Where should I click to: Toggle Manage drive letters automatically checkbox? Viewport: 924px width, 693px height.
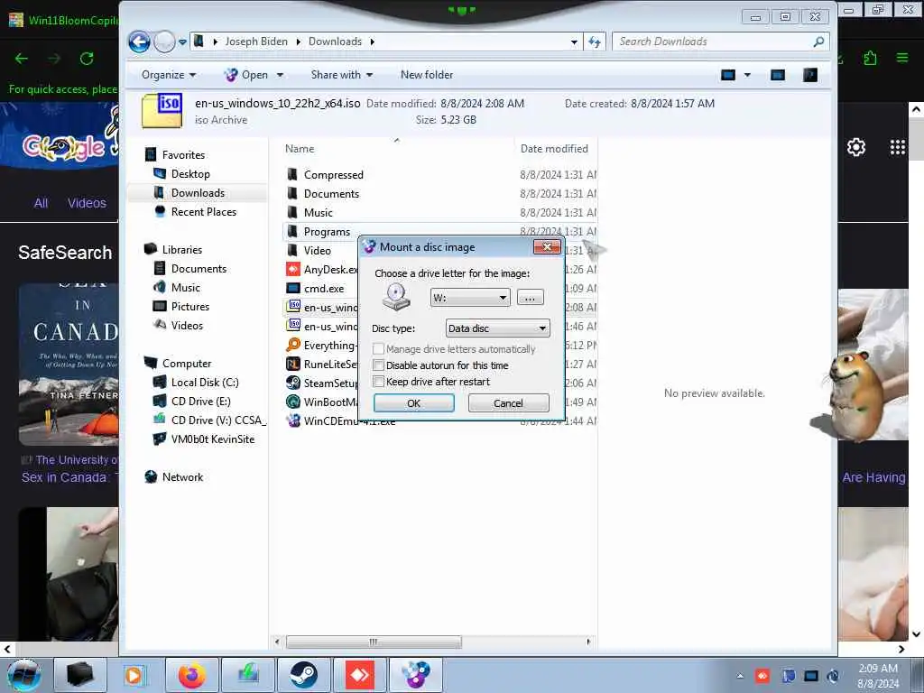(x=378, y=349)
